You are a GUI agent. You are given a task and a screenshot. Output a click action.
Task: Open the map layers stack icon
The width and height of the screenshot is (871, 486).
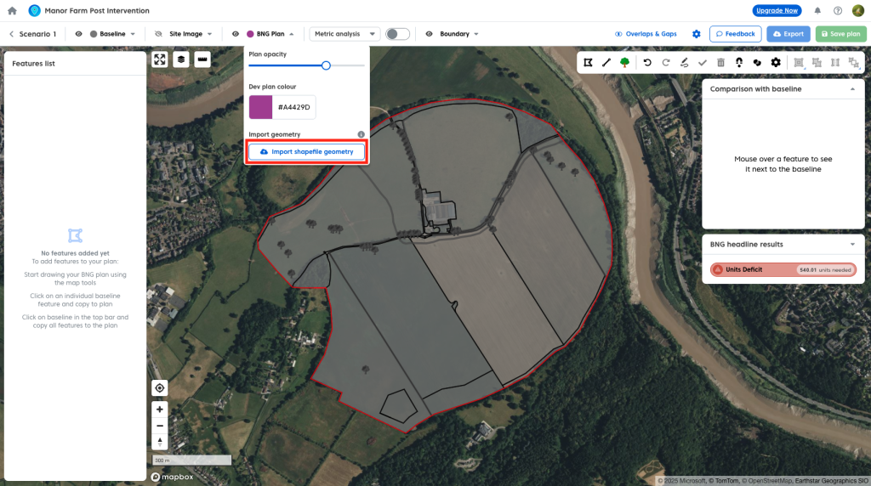point(180,59)
